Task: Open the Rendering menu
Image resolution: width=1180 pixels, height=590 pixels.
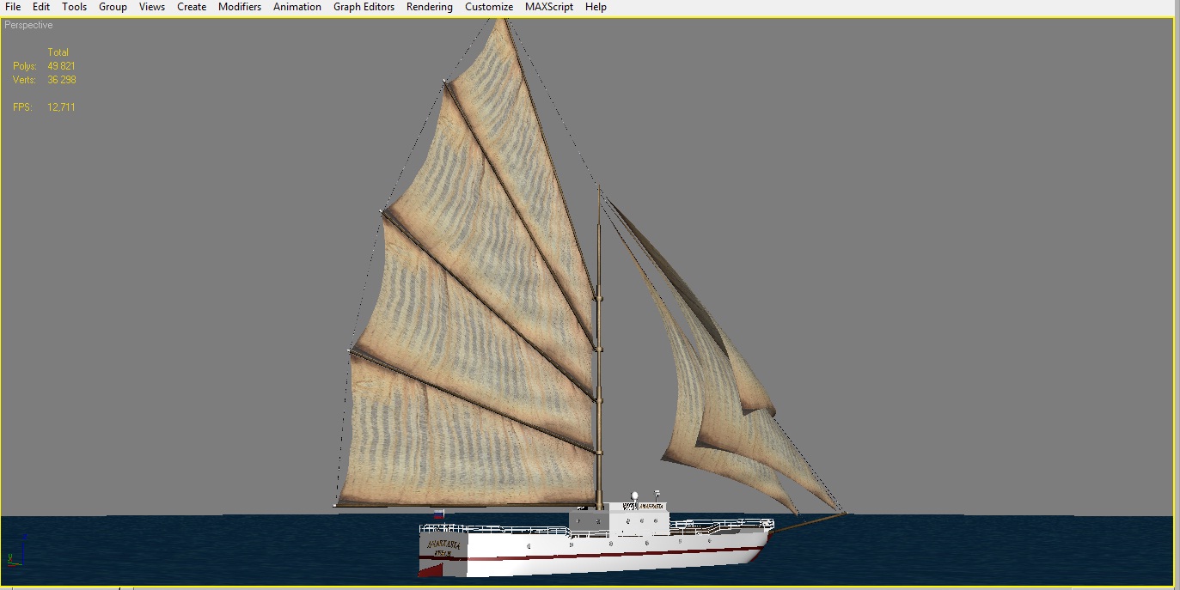Action: coord(430,7)
